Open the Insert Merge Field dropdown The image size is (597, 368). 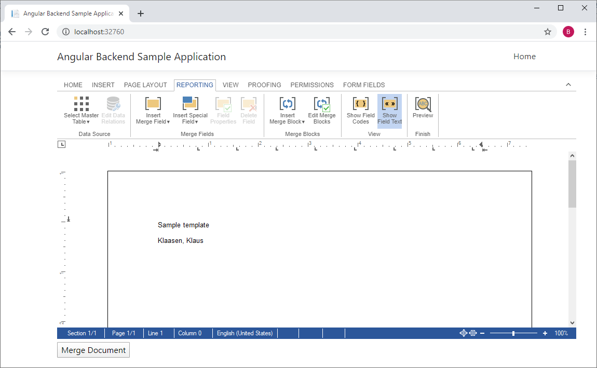pos(153,111)
